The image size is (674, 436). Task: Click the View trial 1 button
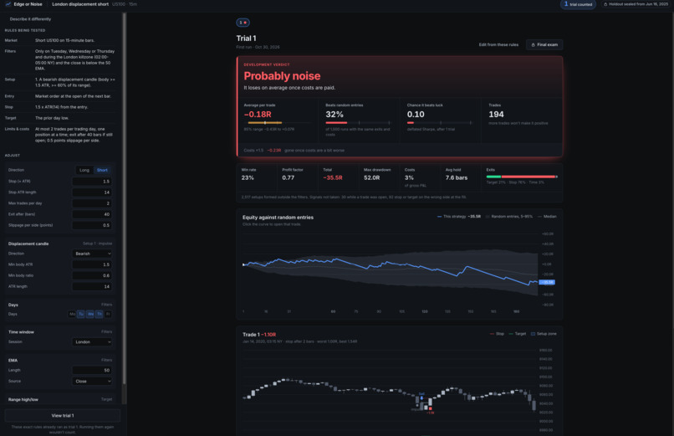pos(63,416)
